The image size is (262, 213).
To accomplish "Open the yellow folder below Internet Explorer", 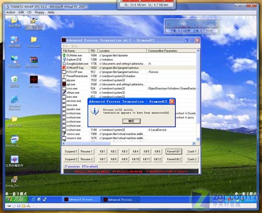I will [x=14, y=119].
